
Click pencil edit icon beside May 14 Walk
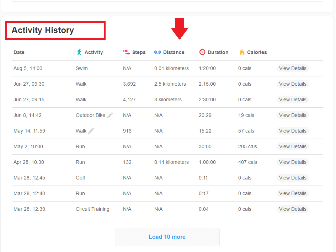pyautogui.click(x=91, y=131)
